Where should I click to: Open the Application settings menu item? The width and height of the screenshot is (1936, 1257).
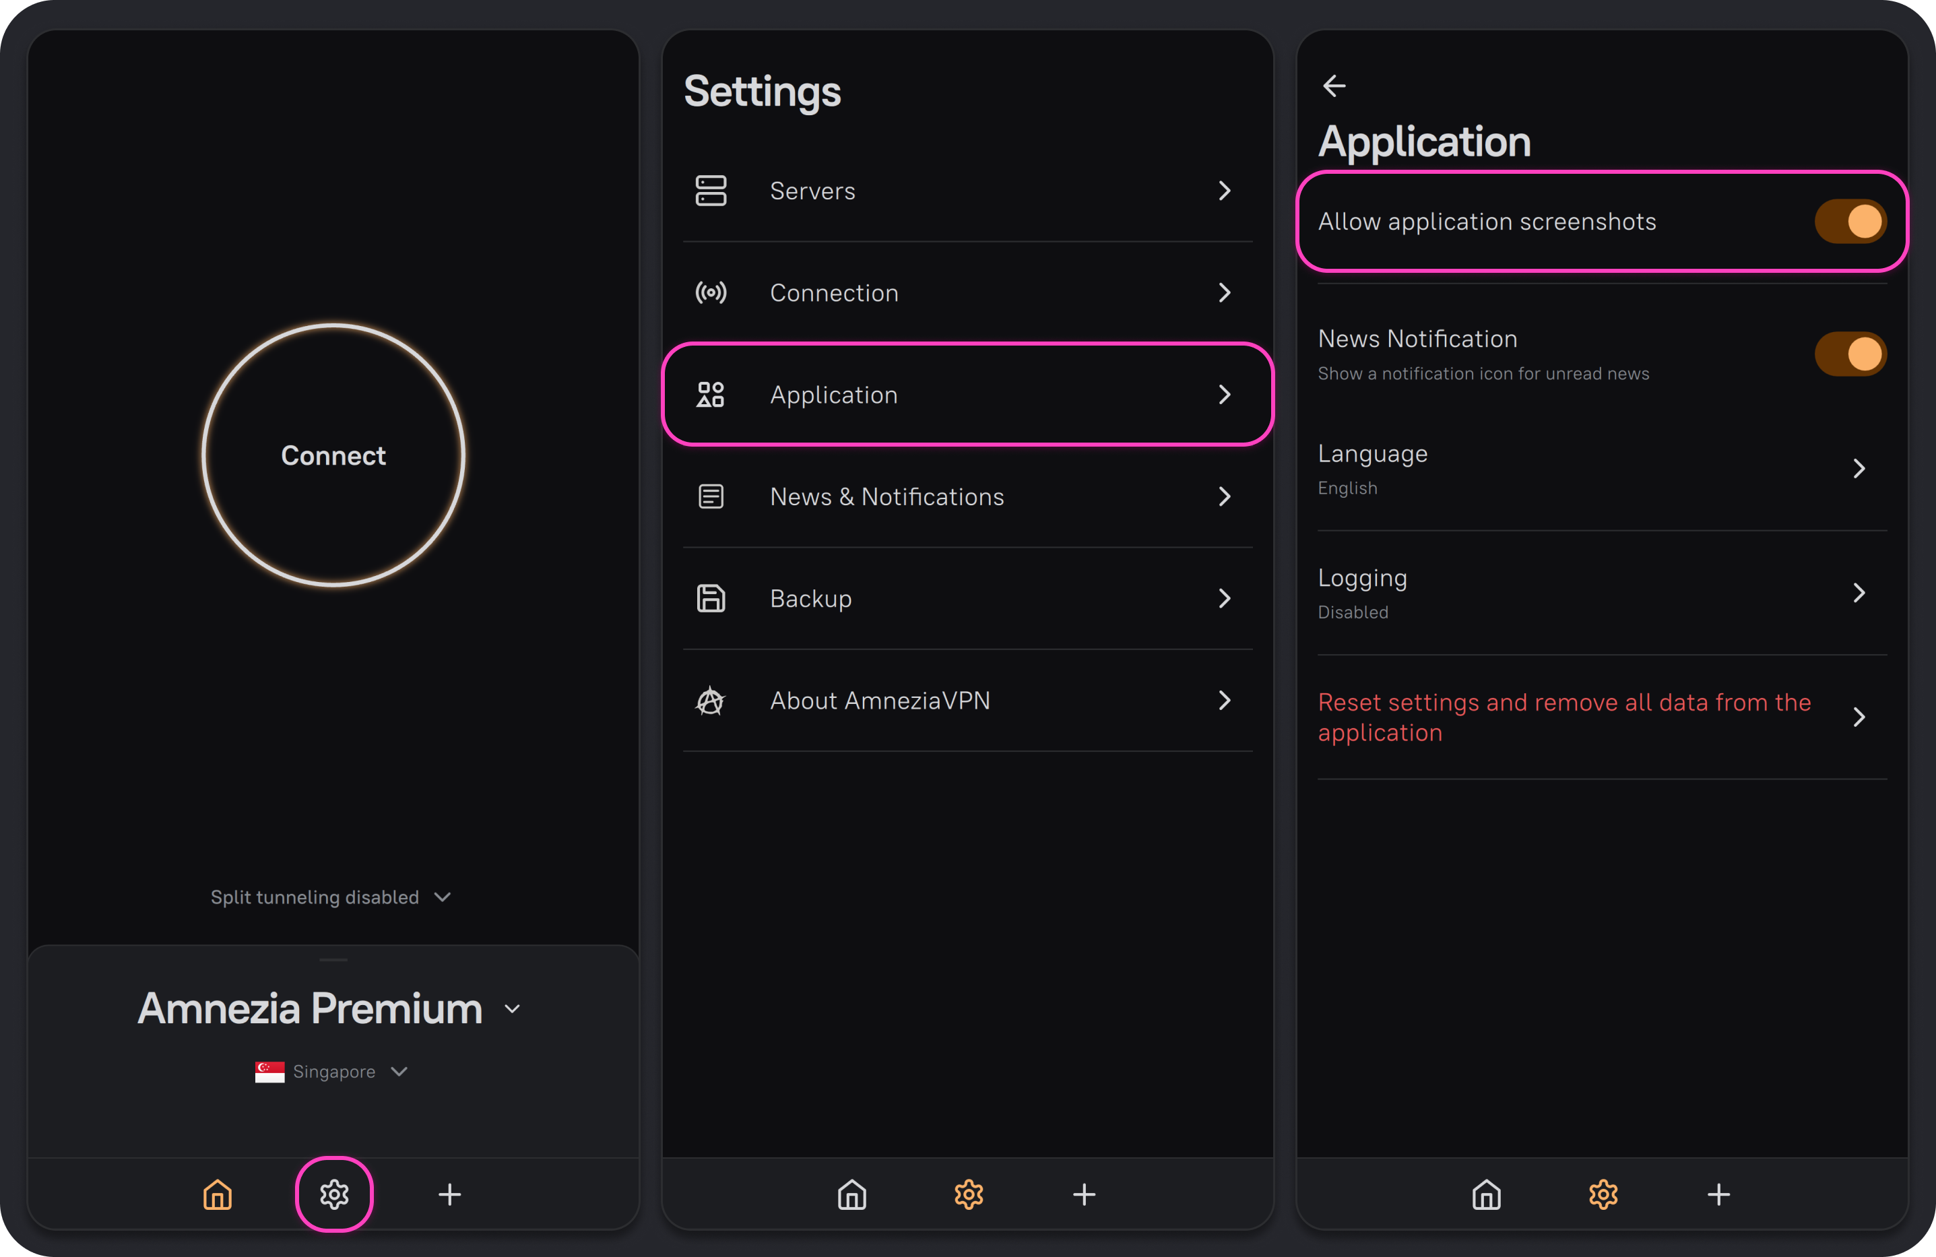click(967, 395)
